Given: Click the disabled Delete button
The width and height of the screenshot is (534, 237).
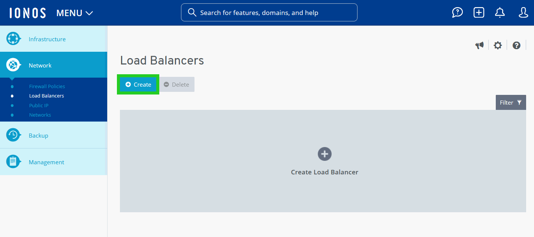Looking at the screenshot, I should tap(177, 84).
